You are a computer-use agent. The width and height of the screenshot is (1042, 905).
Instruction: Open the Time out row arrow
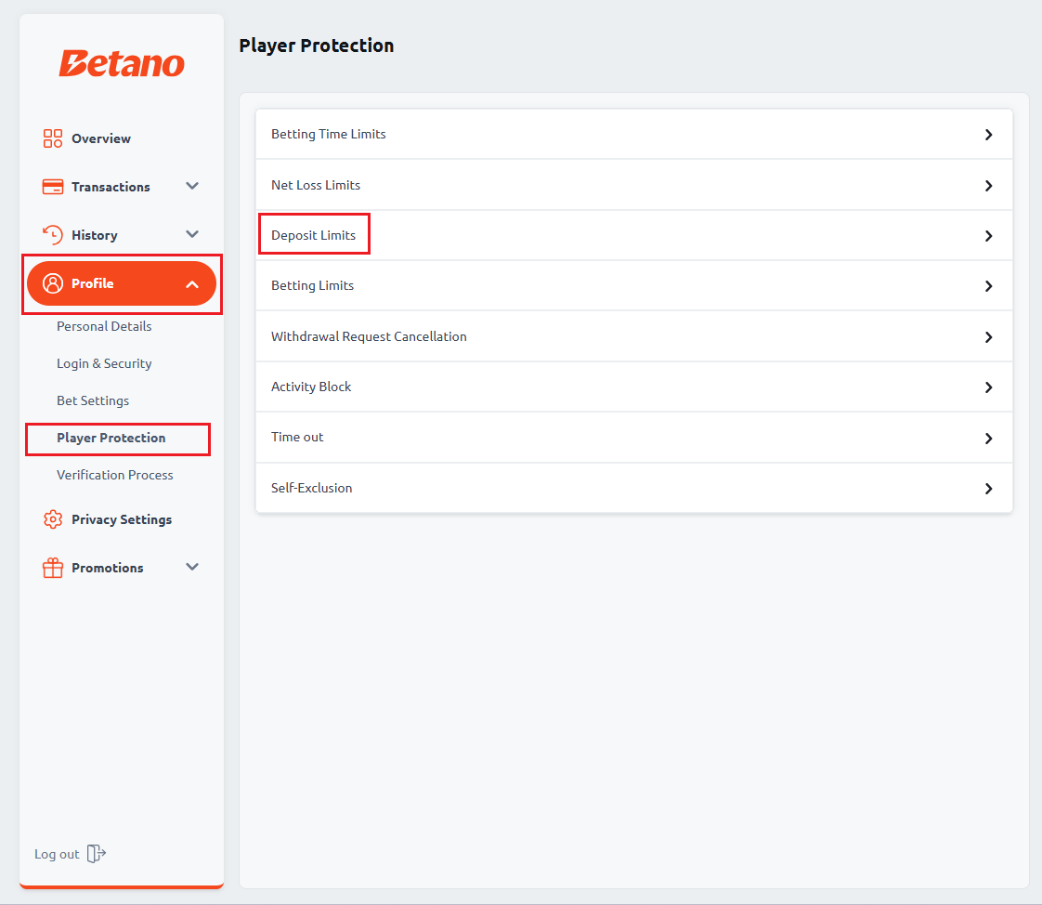pyautogui.click(x=989, y=439)
